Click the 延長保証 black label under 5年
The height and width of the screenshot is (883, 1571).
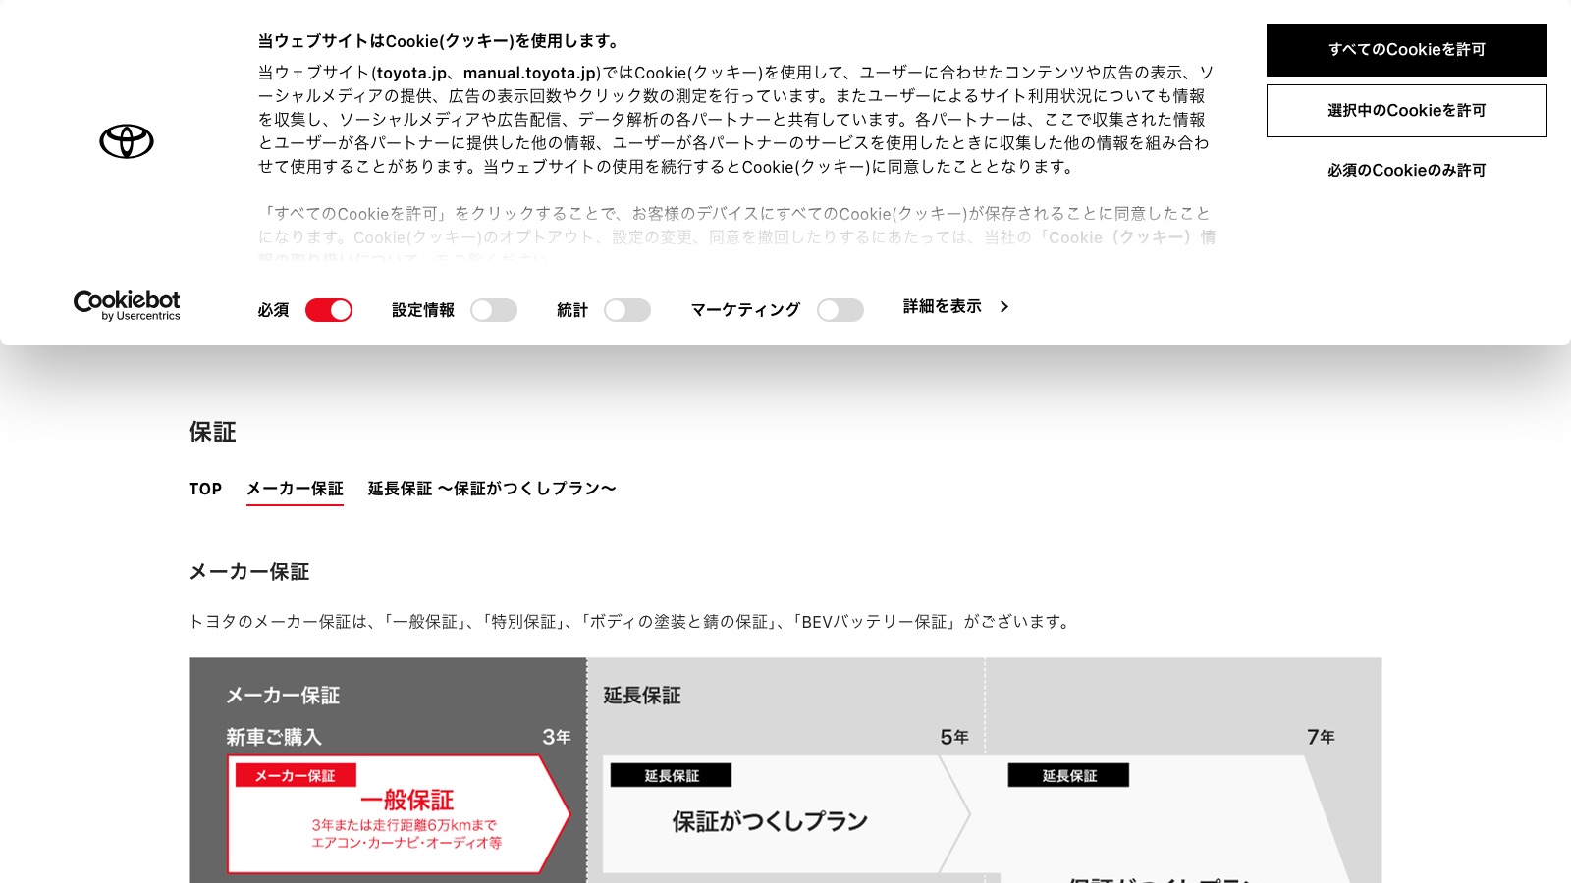(x=671, y=775)
